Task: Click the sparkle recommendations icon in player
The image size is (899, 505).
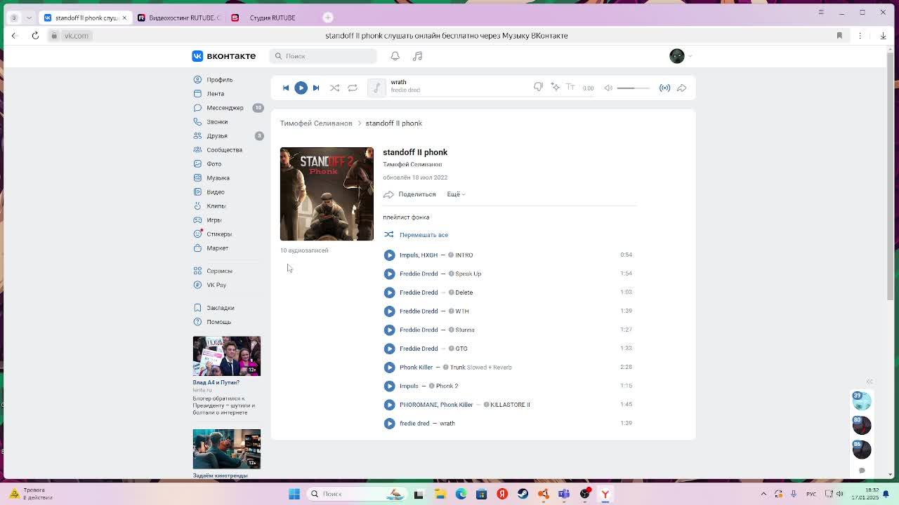Action: pyautogui.click(x=555, y=87)
